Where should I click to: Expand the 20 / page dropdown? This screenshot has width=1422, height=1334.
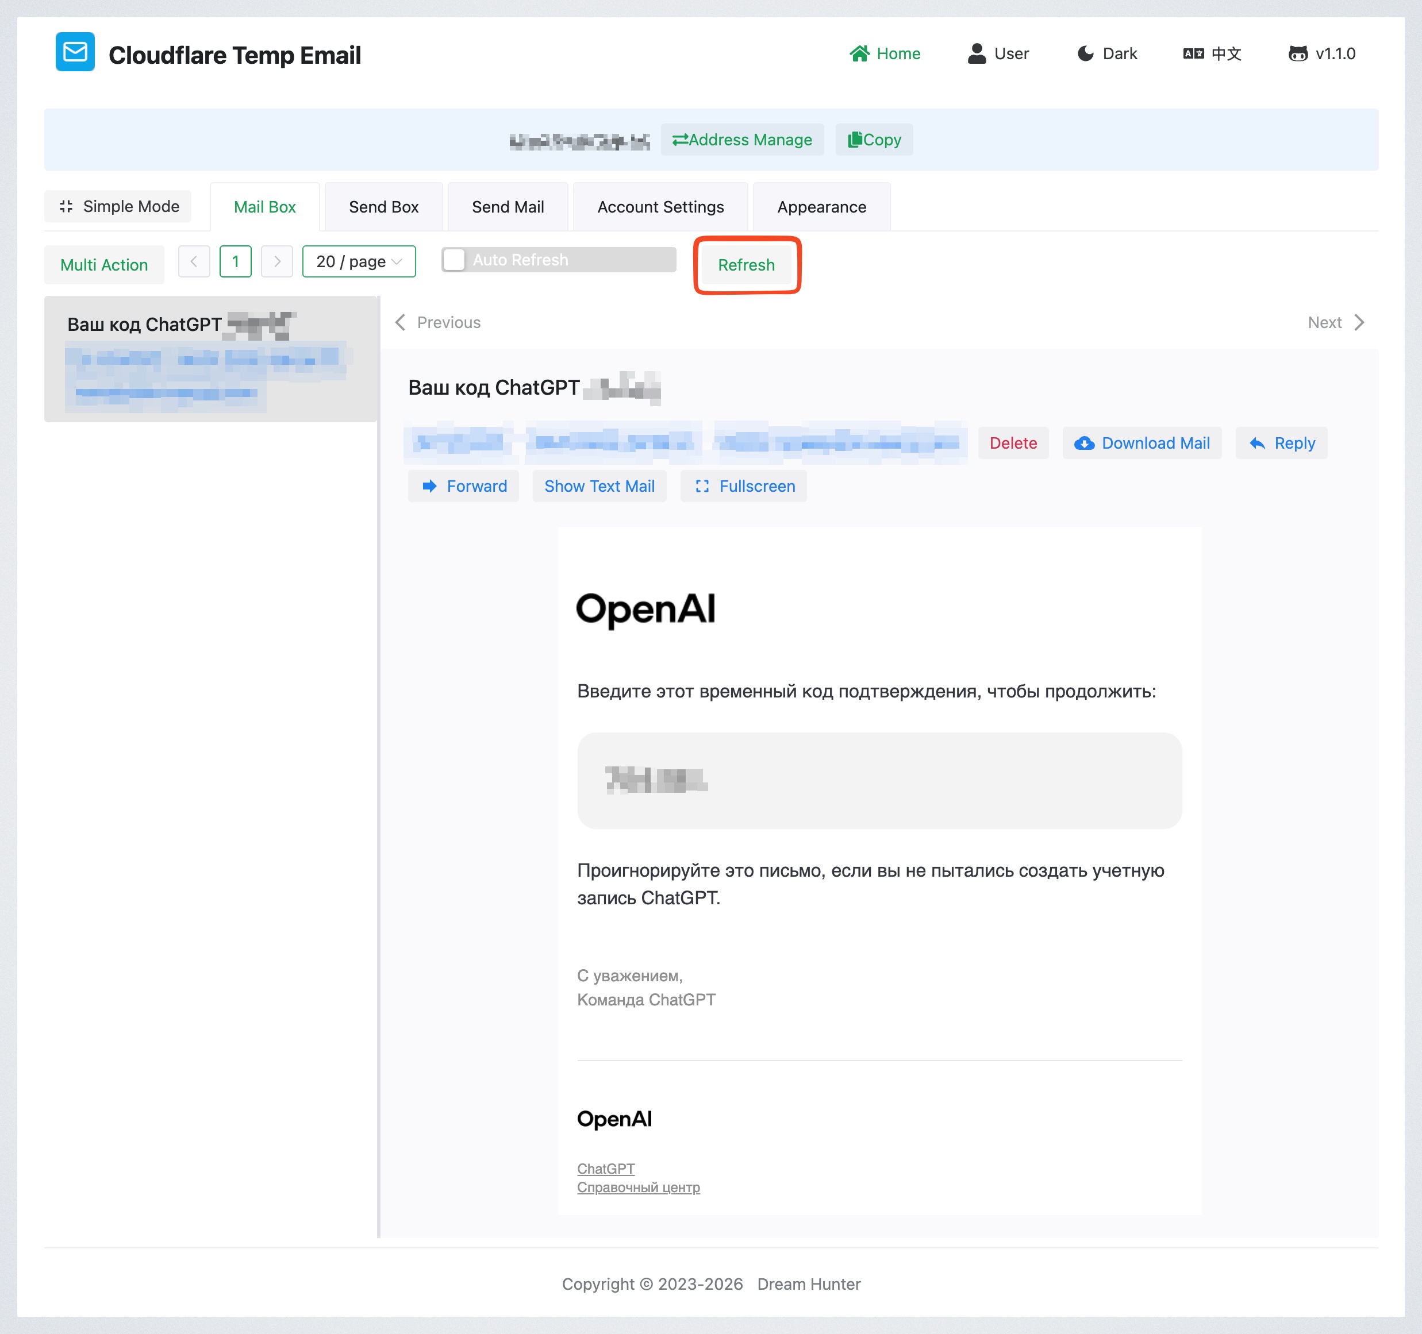pos(358,261)
